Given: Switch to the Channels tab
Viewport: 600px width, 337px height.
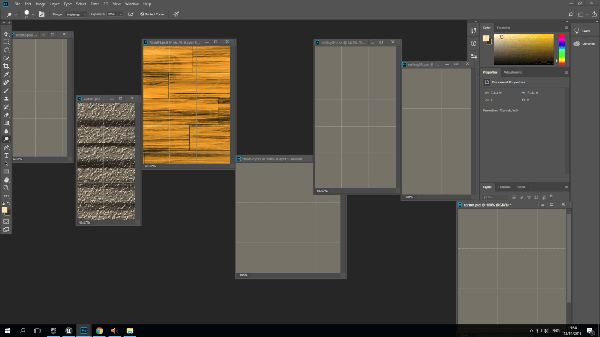Looking at the screenshot, I should click(504, 186).
